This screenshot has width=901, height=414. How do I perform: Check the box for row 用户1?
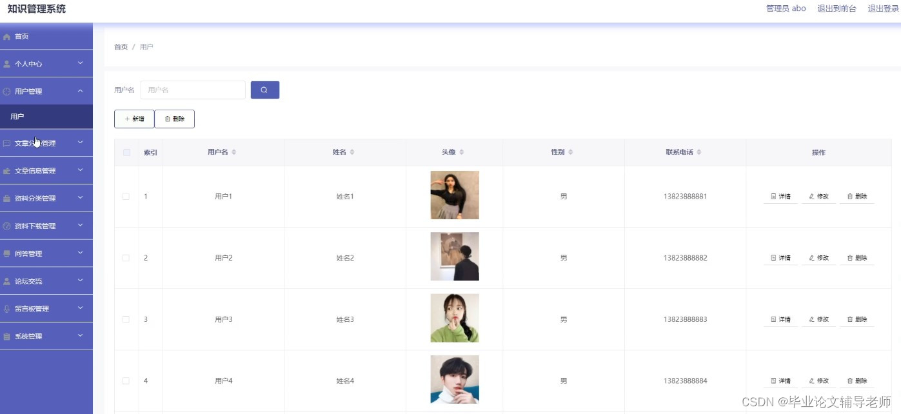(126, 196)
